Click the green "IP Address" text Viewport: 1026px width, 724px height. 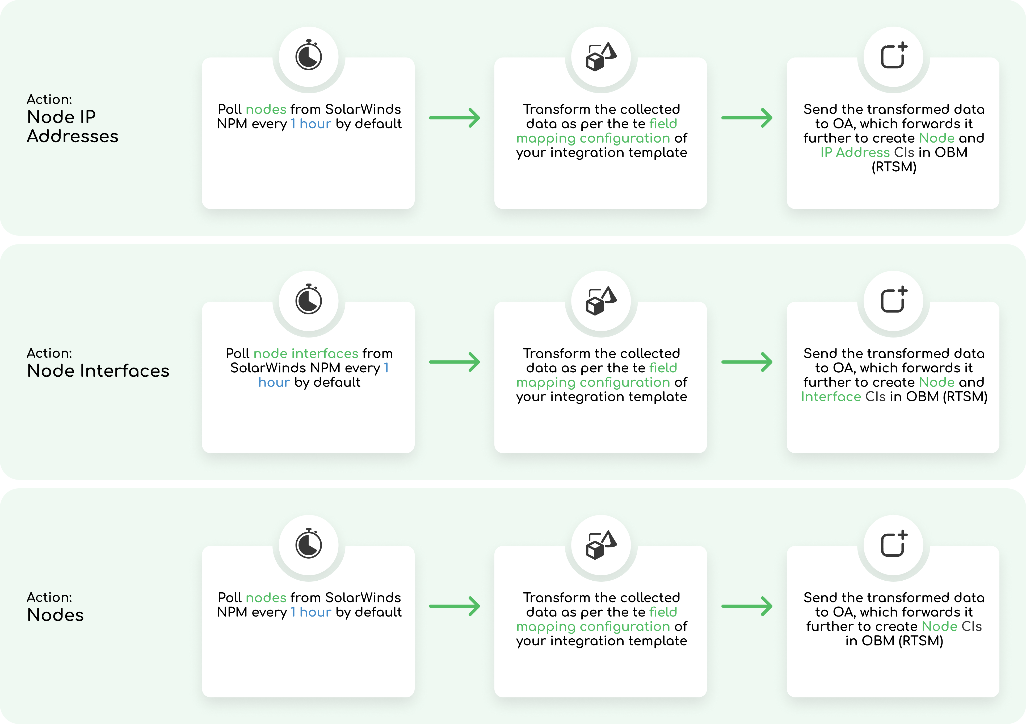[855, 152]
